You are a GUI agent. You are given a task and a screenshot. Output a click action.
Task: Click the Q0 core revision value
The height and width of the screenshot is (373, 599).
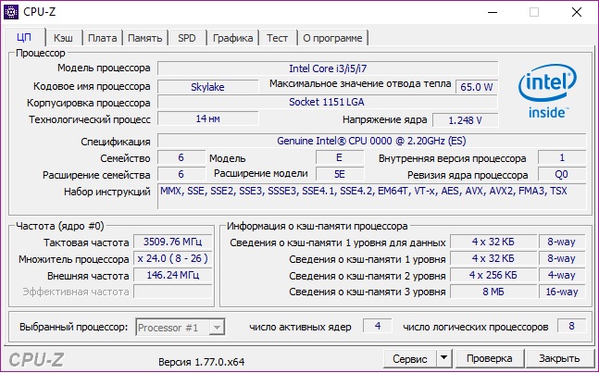click(x=562, y=175)
